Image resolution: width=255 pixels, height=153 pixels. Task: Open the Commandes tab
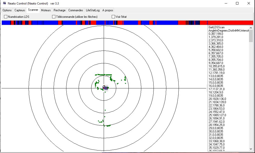coord(76,10)
